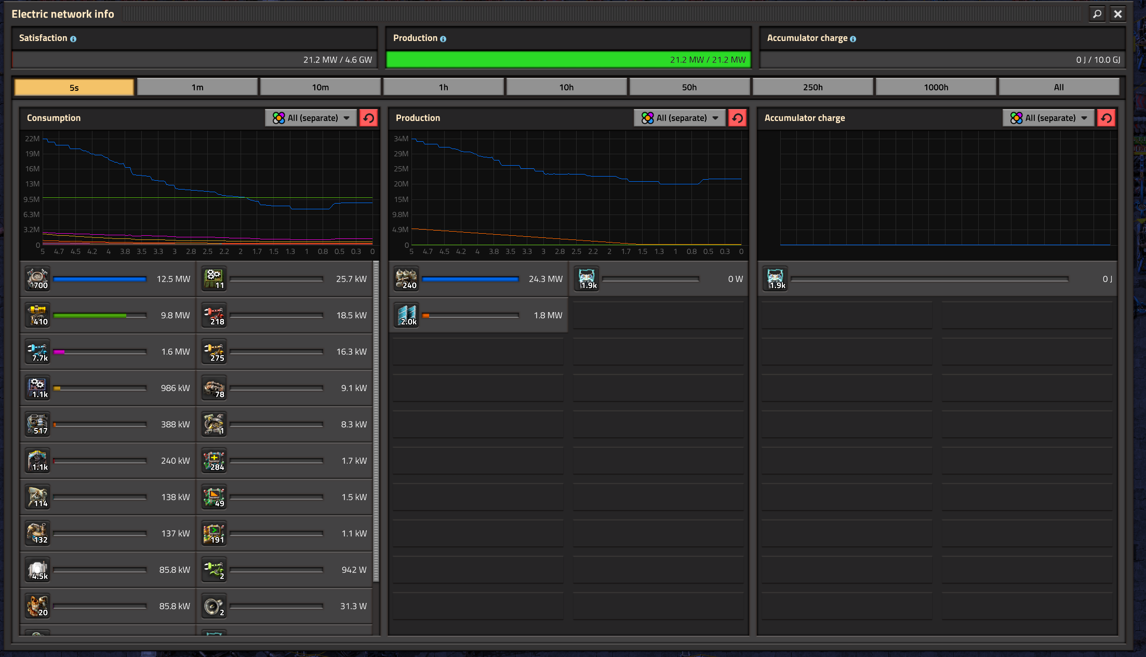Open the Accumulator charge All (separate) dropdown
The image size is (1146, 657).
coord(1049,118)
